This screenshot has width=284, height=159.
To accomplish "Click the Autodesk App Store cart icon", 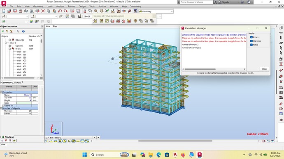I will [242, 2].
